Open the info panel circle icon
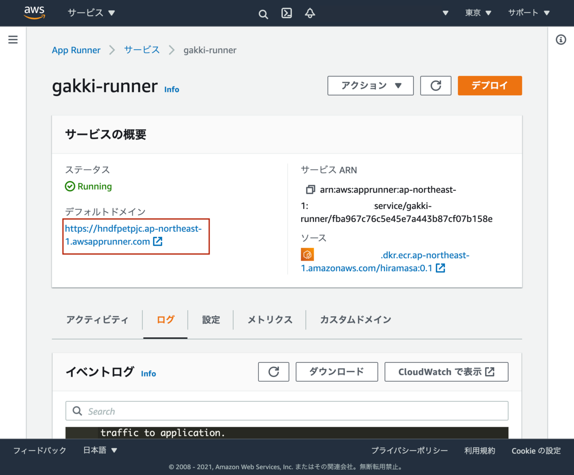This screenshot has width=574, height=475. pos(561,40)
